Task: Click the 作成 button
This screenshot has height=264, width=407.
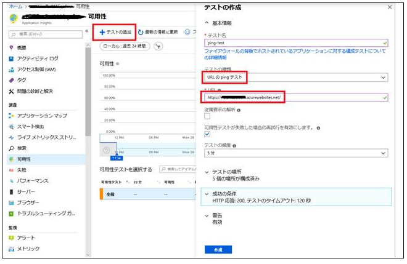Action: (x=218, y=249)
